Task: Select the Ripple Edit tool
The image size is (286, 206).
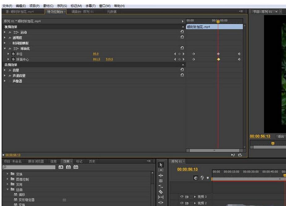Action: point(161,175)
